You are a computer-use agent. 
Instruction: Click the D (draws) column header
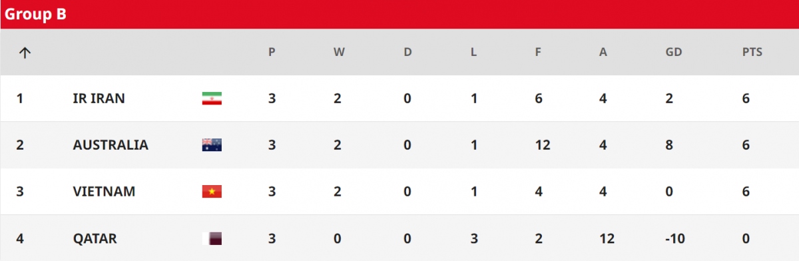pos(407,53)
